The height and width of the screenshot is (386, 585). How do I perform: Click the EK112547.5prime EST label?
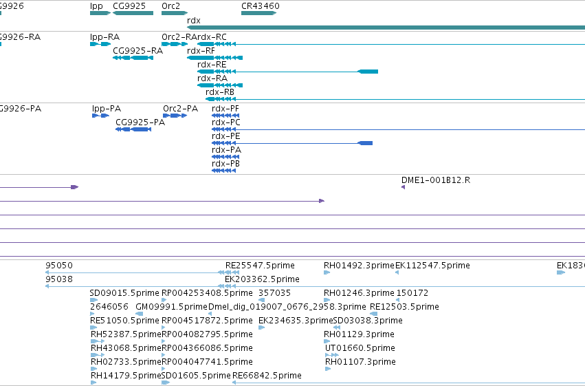coord(432,266)
